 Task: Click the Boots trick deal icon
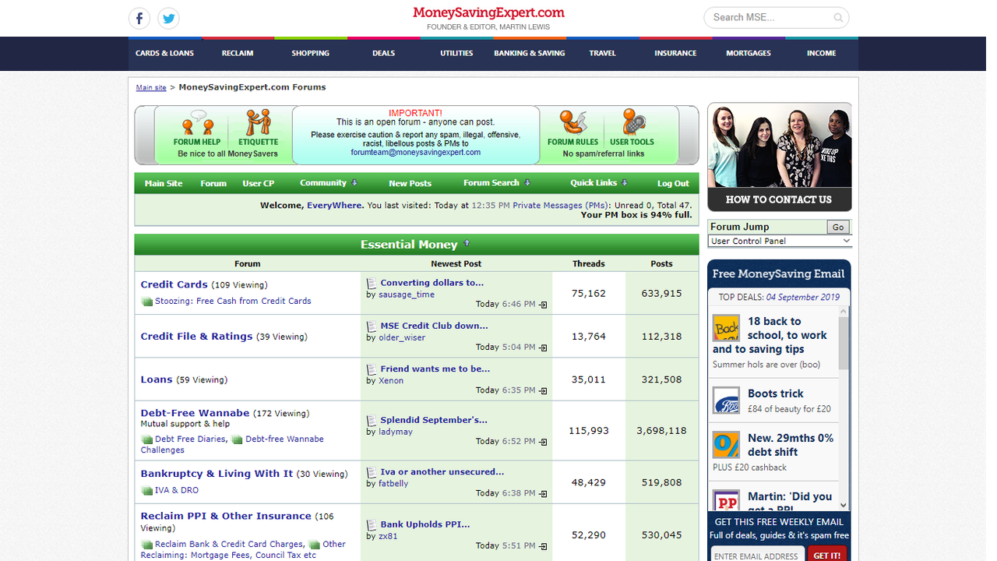tap(726, 400)
